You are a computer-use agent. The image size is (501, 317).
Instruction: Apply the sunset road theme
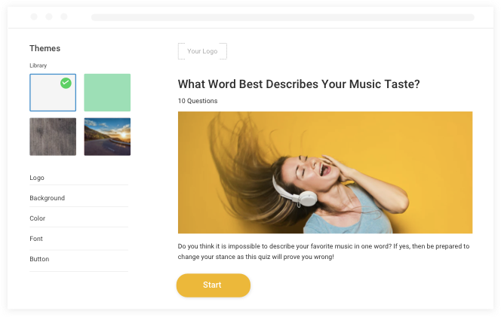(x=107, y=136)
